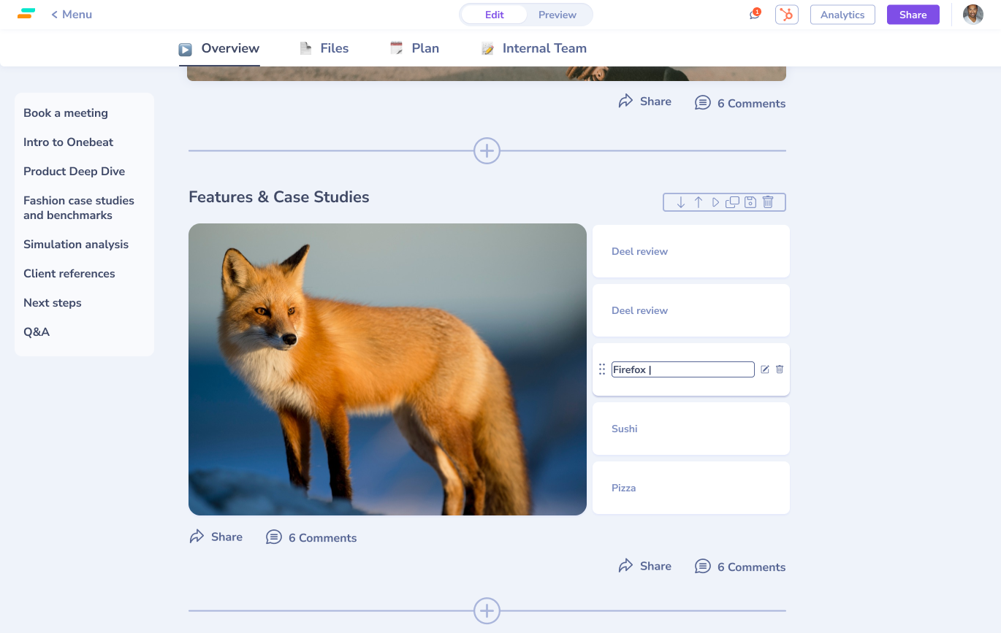Delete the Firefox item with trash icon
This screenshot has width=1001, height=633.
[780, 369]
